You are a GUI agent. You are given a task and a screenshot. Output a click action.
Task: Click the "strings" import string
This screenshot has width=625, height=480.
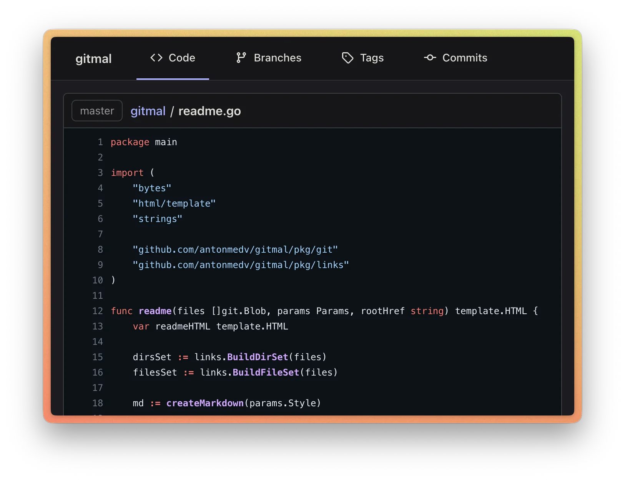click(158, 219)
